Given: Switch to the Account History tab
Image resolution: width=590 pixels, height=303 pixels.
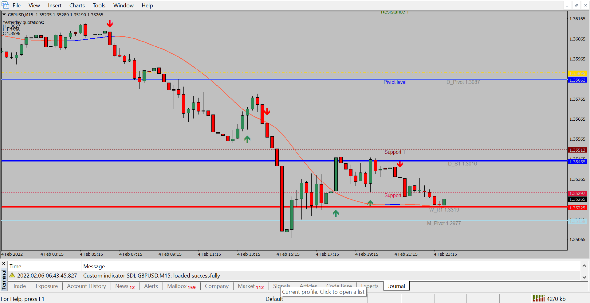Looking at the screenshot, I should pyautogui.click(x=86, y=286).
